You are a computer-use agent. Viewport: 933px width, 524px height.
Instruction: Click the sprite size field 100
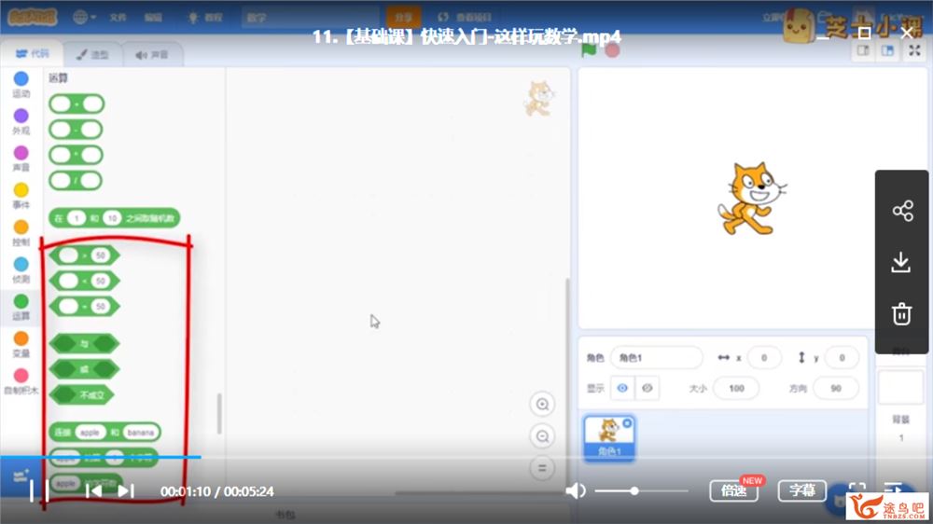pyautogui.click(x=736, y=388)
